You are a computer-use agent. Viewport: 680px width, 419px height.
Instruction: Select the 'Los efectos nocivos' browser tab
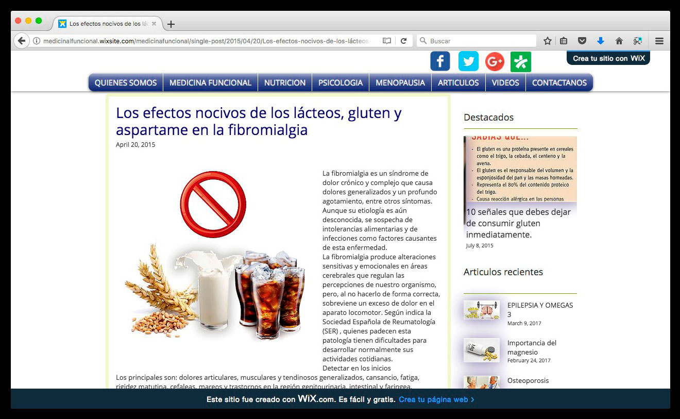[x=107, y=24]
